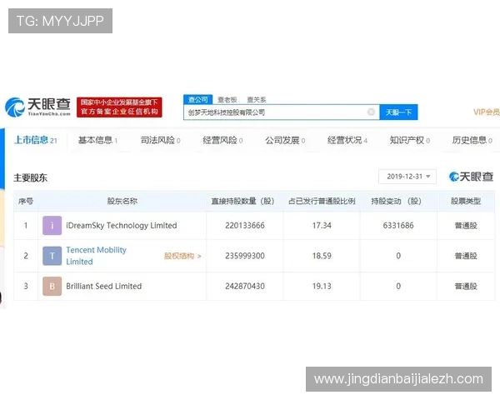Click the 序号 column header
Image resolution: width=500 pixels, height=400 pixels.
coord(26,201)
